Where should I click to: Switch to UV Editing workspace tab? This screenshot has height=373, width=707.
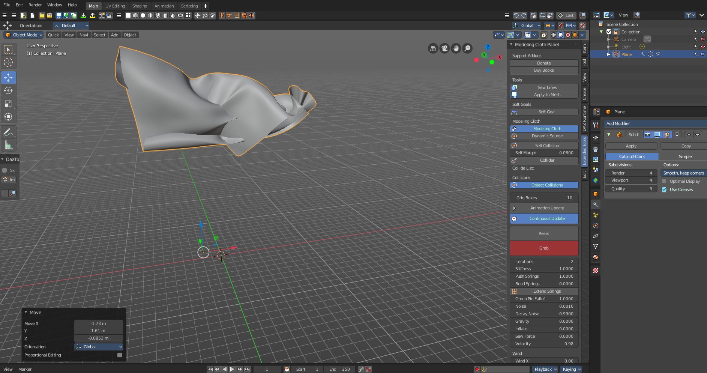click(x=115, y=6)
